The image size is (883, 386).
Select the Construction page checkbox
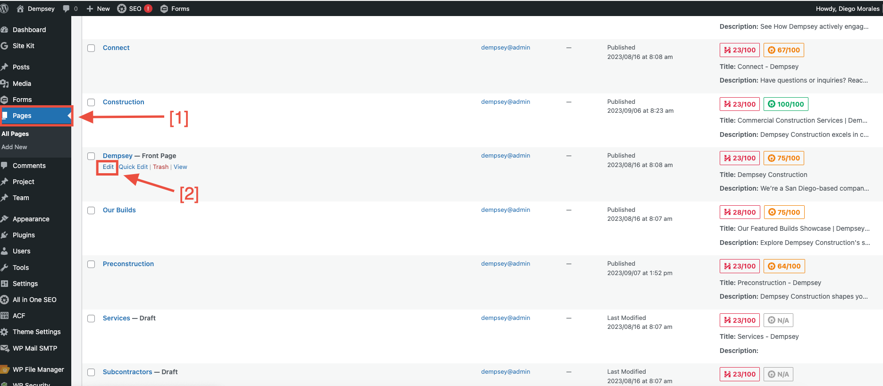91,102
